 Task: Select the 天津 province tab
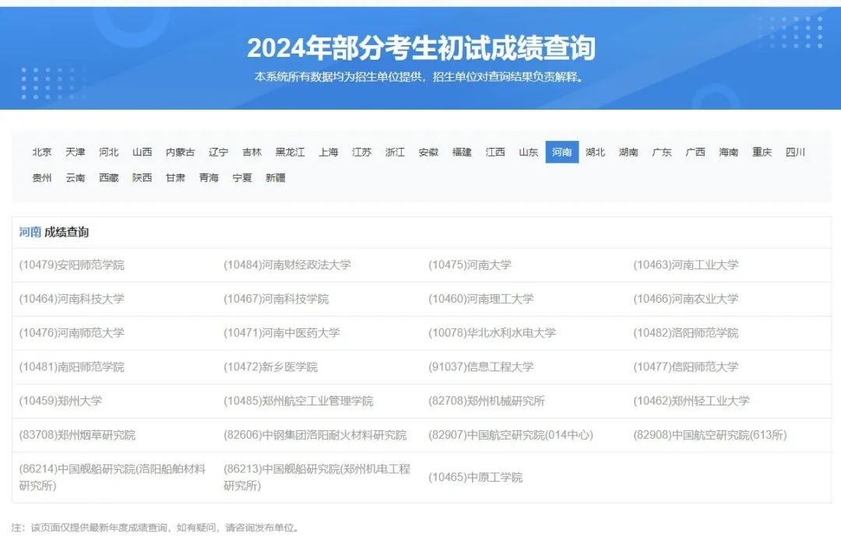[x=75, y=153]
